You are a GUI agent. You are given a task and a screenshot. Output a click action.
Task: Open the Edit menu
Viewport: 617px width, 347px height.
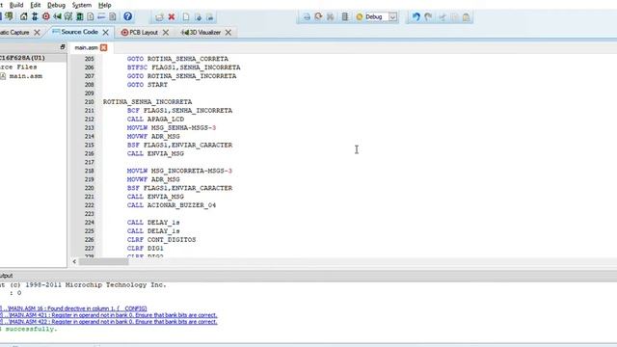point(36,5)
